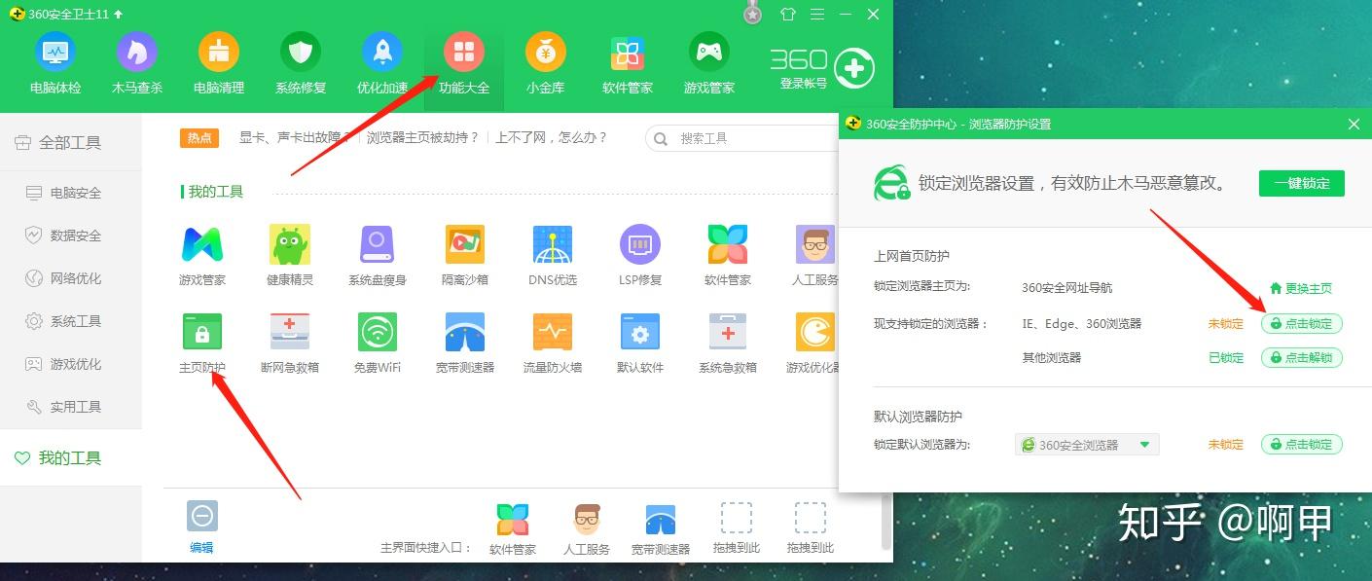1372x581 pixels.
Task: Open 系统急救箱 tool
Action: [x=728, y=344]
